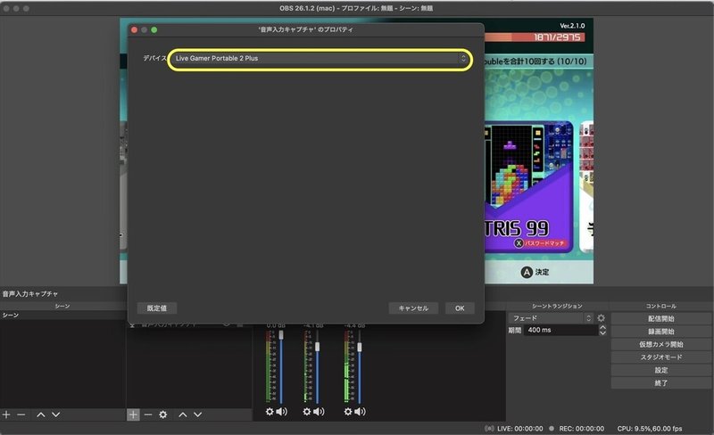Close the 音声入力キャプチャ properties dialog (red button)

[135, 29]
